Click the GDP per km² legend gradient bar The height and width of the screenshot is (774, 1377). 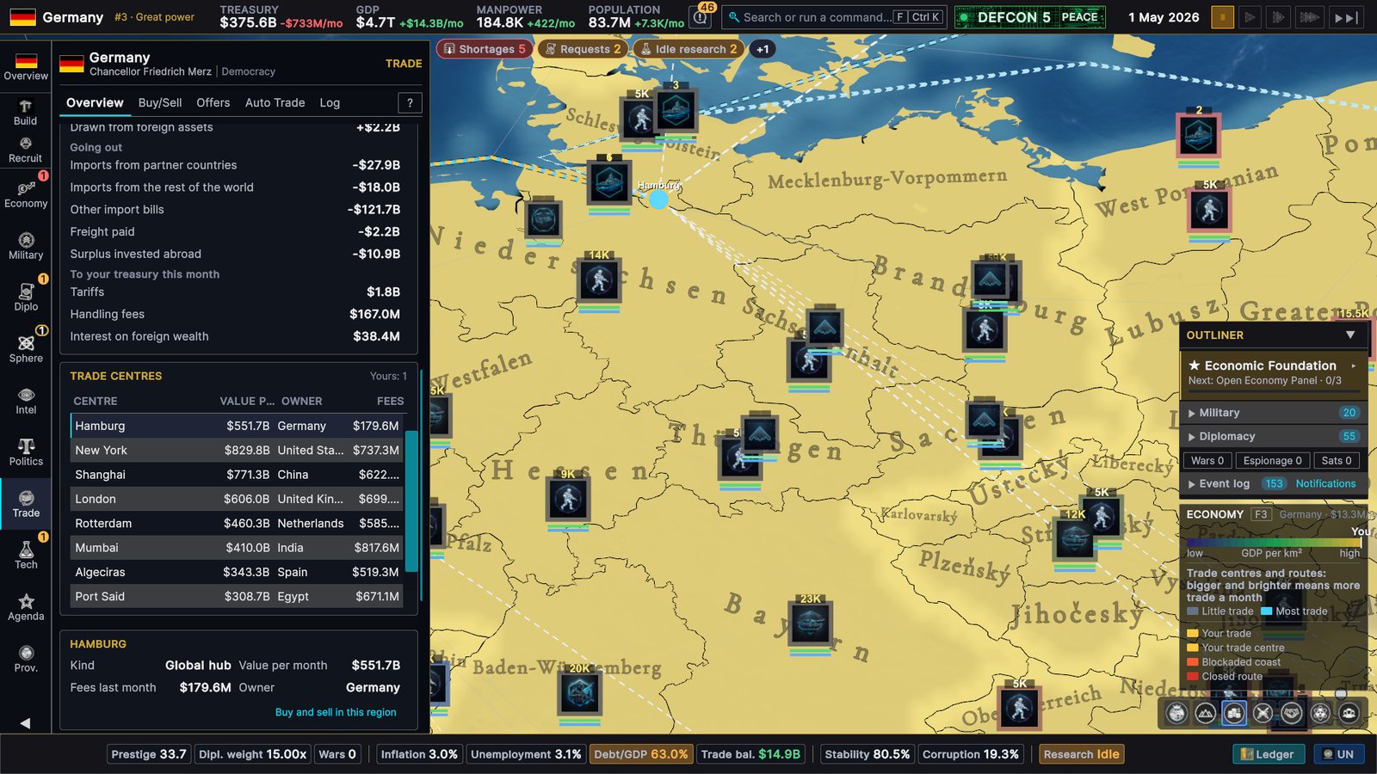tap(1274, 543)
